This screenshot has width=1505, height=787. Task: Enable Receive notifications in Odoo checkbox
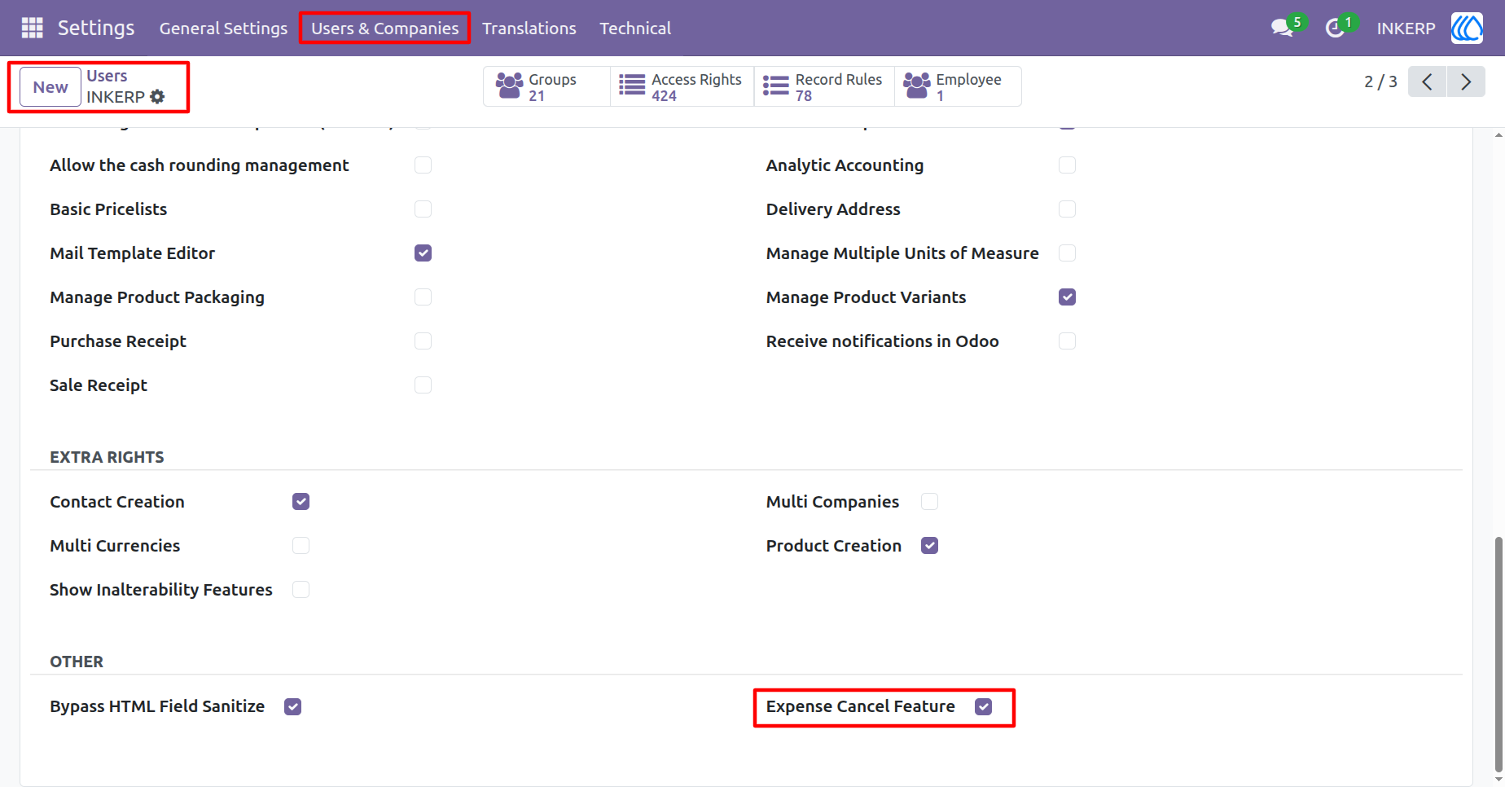(x=1067, y=341)
